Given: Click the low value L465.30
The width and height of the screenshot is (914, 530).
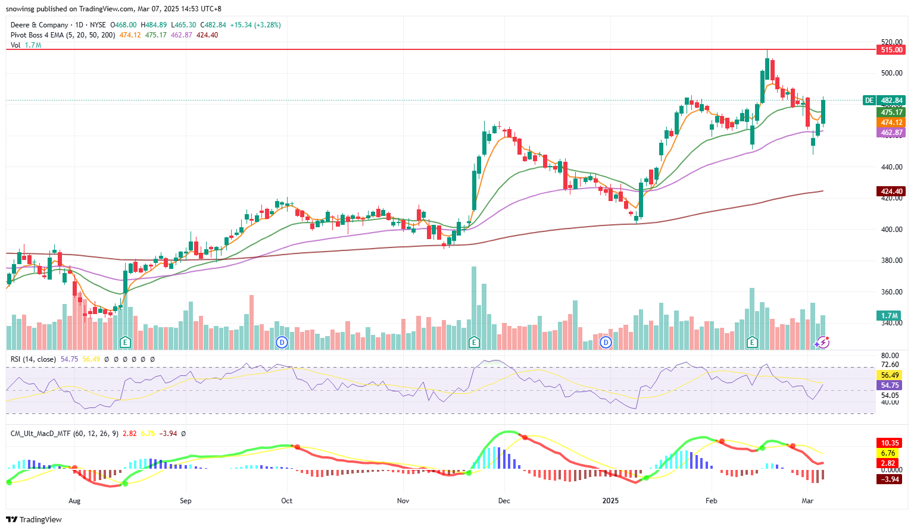Looking at the screenshot, I should [183, 25].
